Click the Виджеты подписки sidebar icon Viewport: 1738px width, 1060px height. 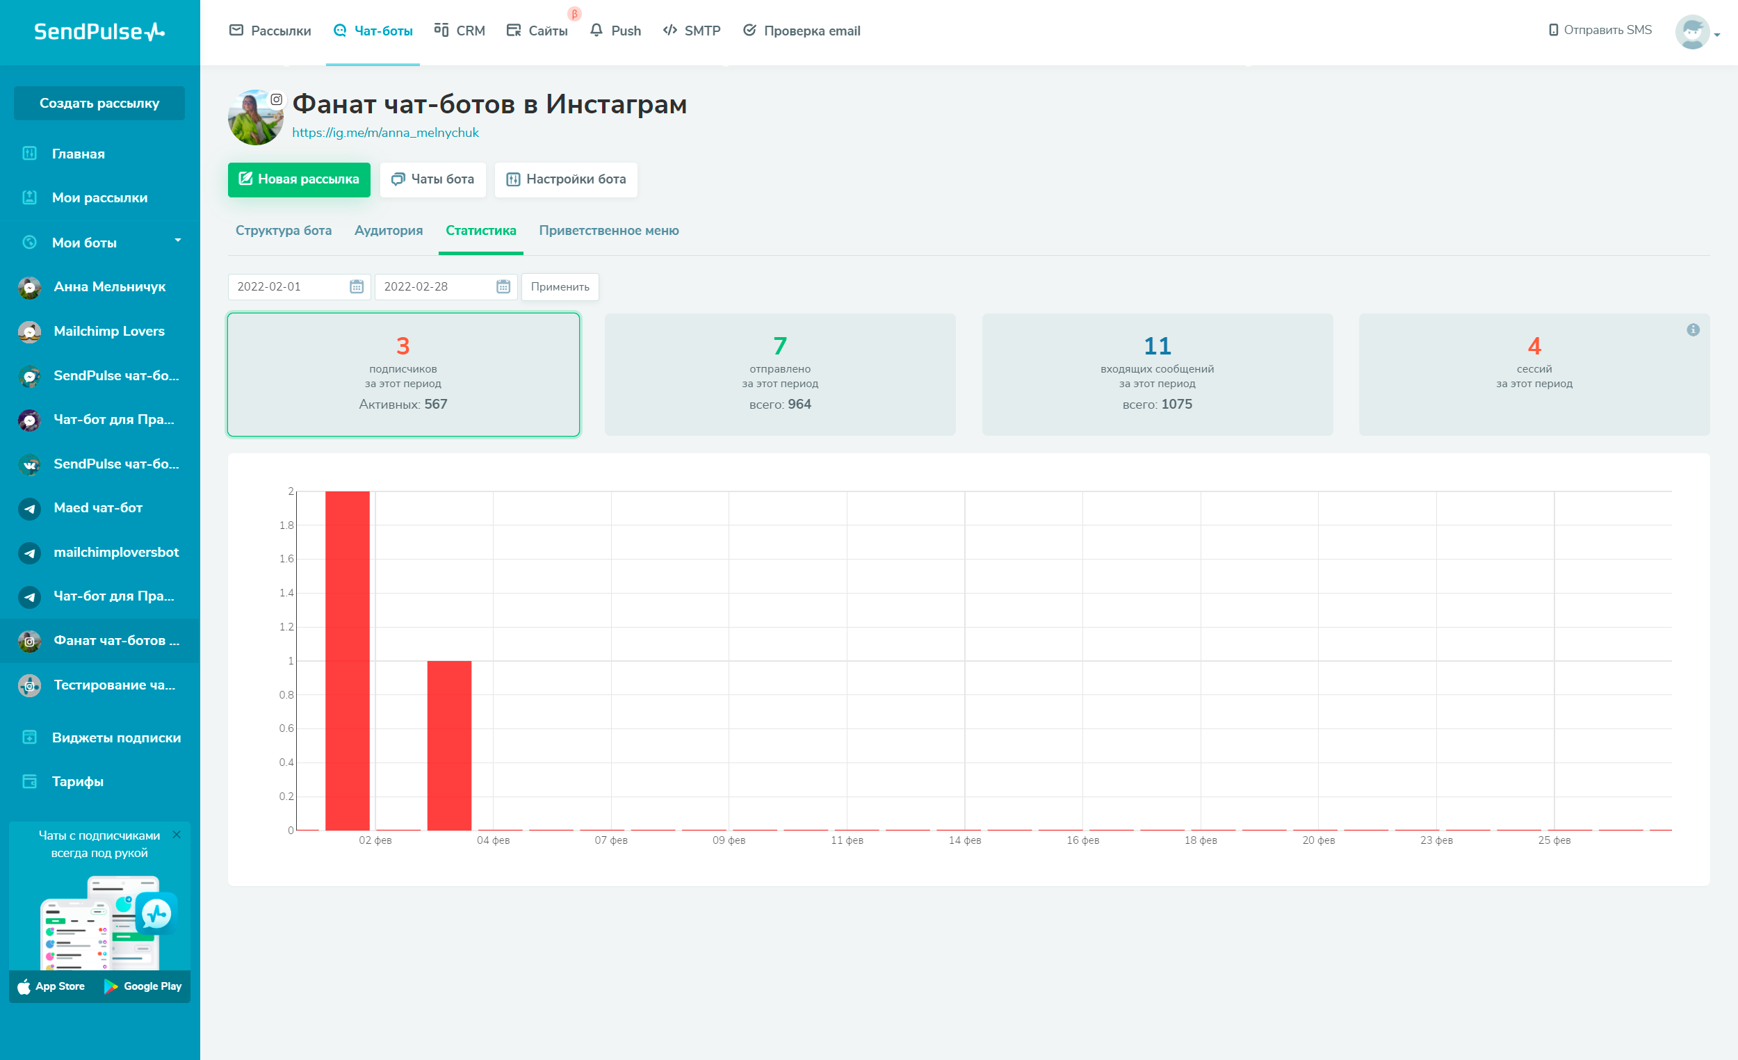tap(30, 737)
